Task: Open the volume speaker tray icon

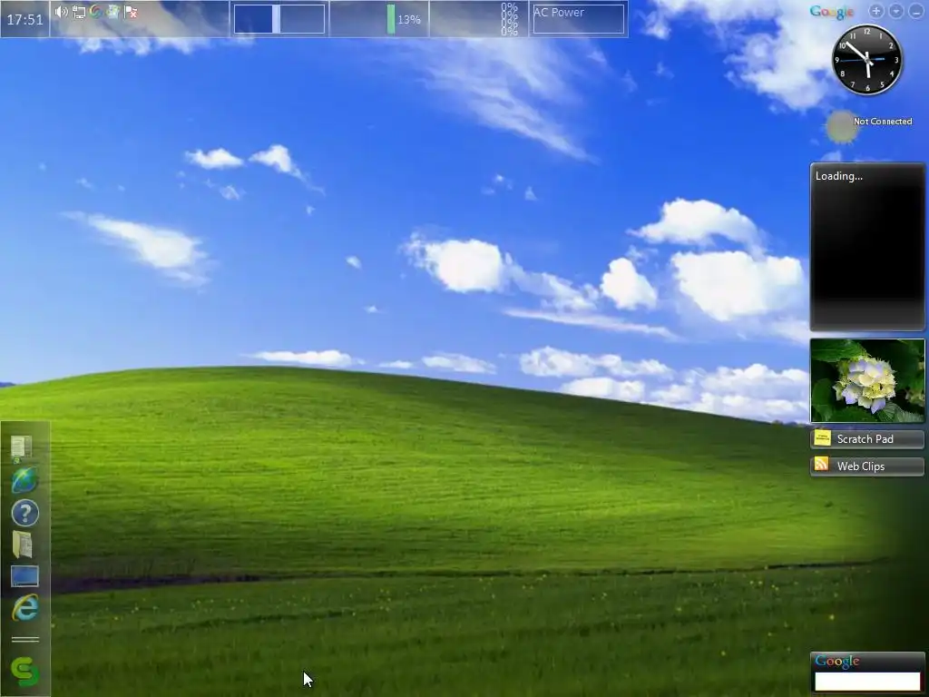Action: tap(61, 11)
